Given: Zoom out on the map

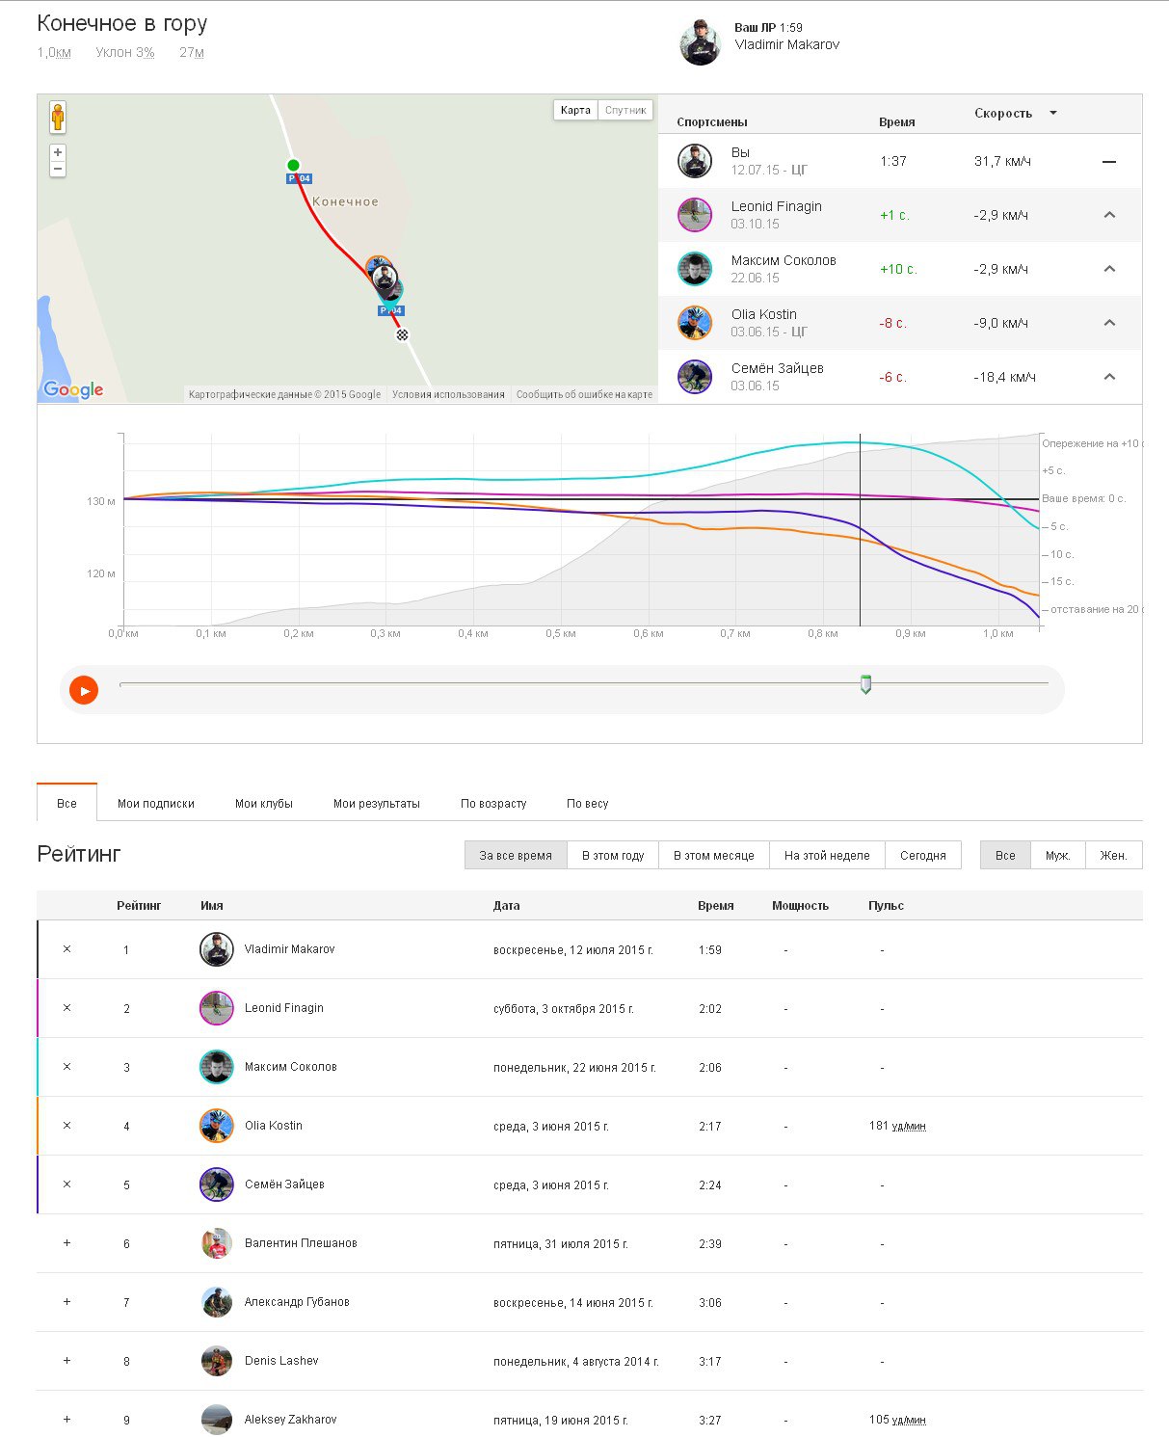Looking at the screenshot, I should [x=58, y=170].
